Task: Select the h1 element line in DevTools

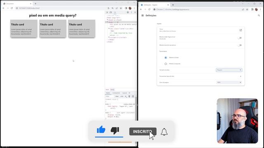Action: [123, 24]
